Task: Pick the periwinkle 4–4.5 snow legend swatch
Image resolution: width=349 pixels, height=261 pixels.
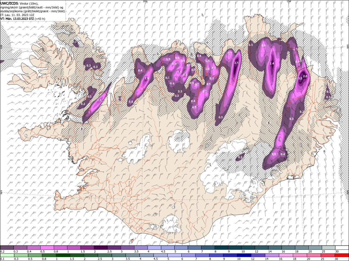Action: pos(155,248)
